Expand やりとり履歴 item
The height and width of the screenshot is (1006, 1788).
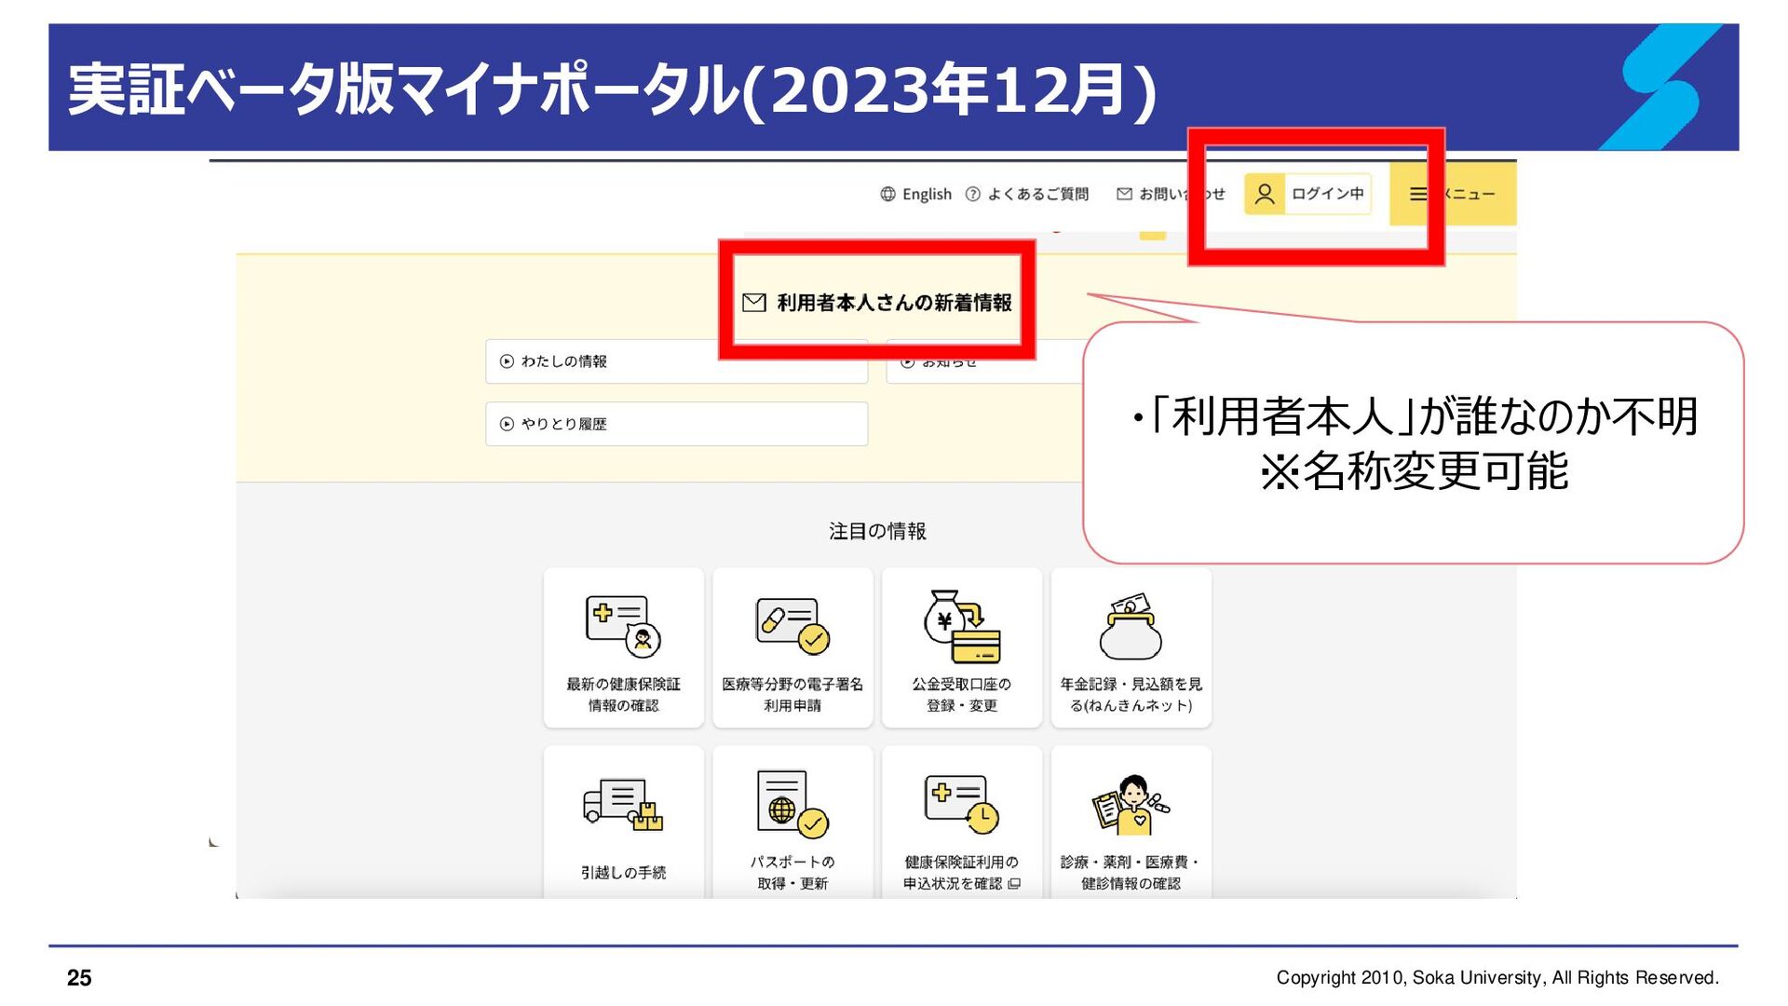pos(676,424)
